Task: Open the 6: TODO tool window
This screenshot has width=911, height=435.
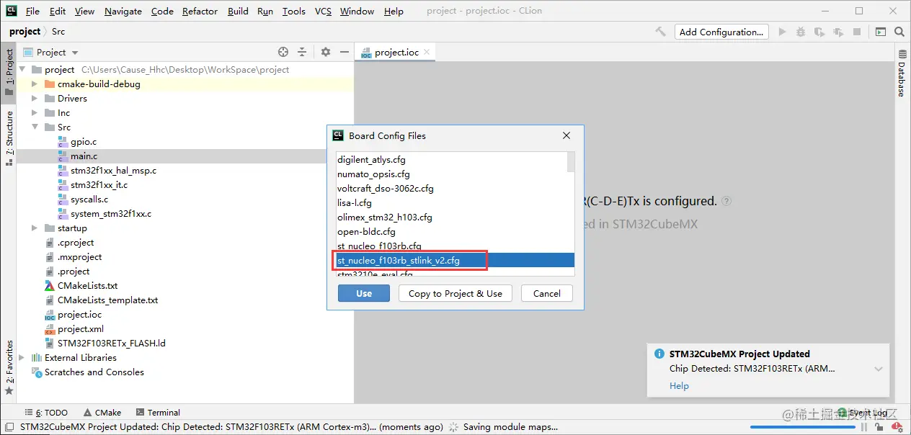Action: [x=46, y=413]
